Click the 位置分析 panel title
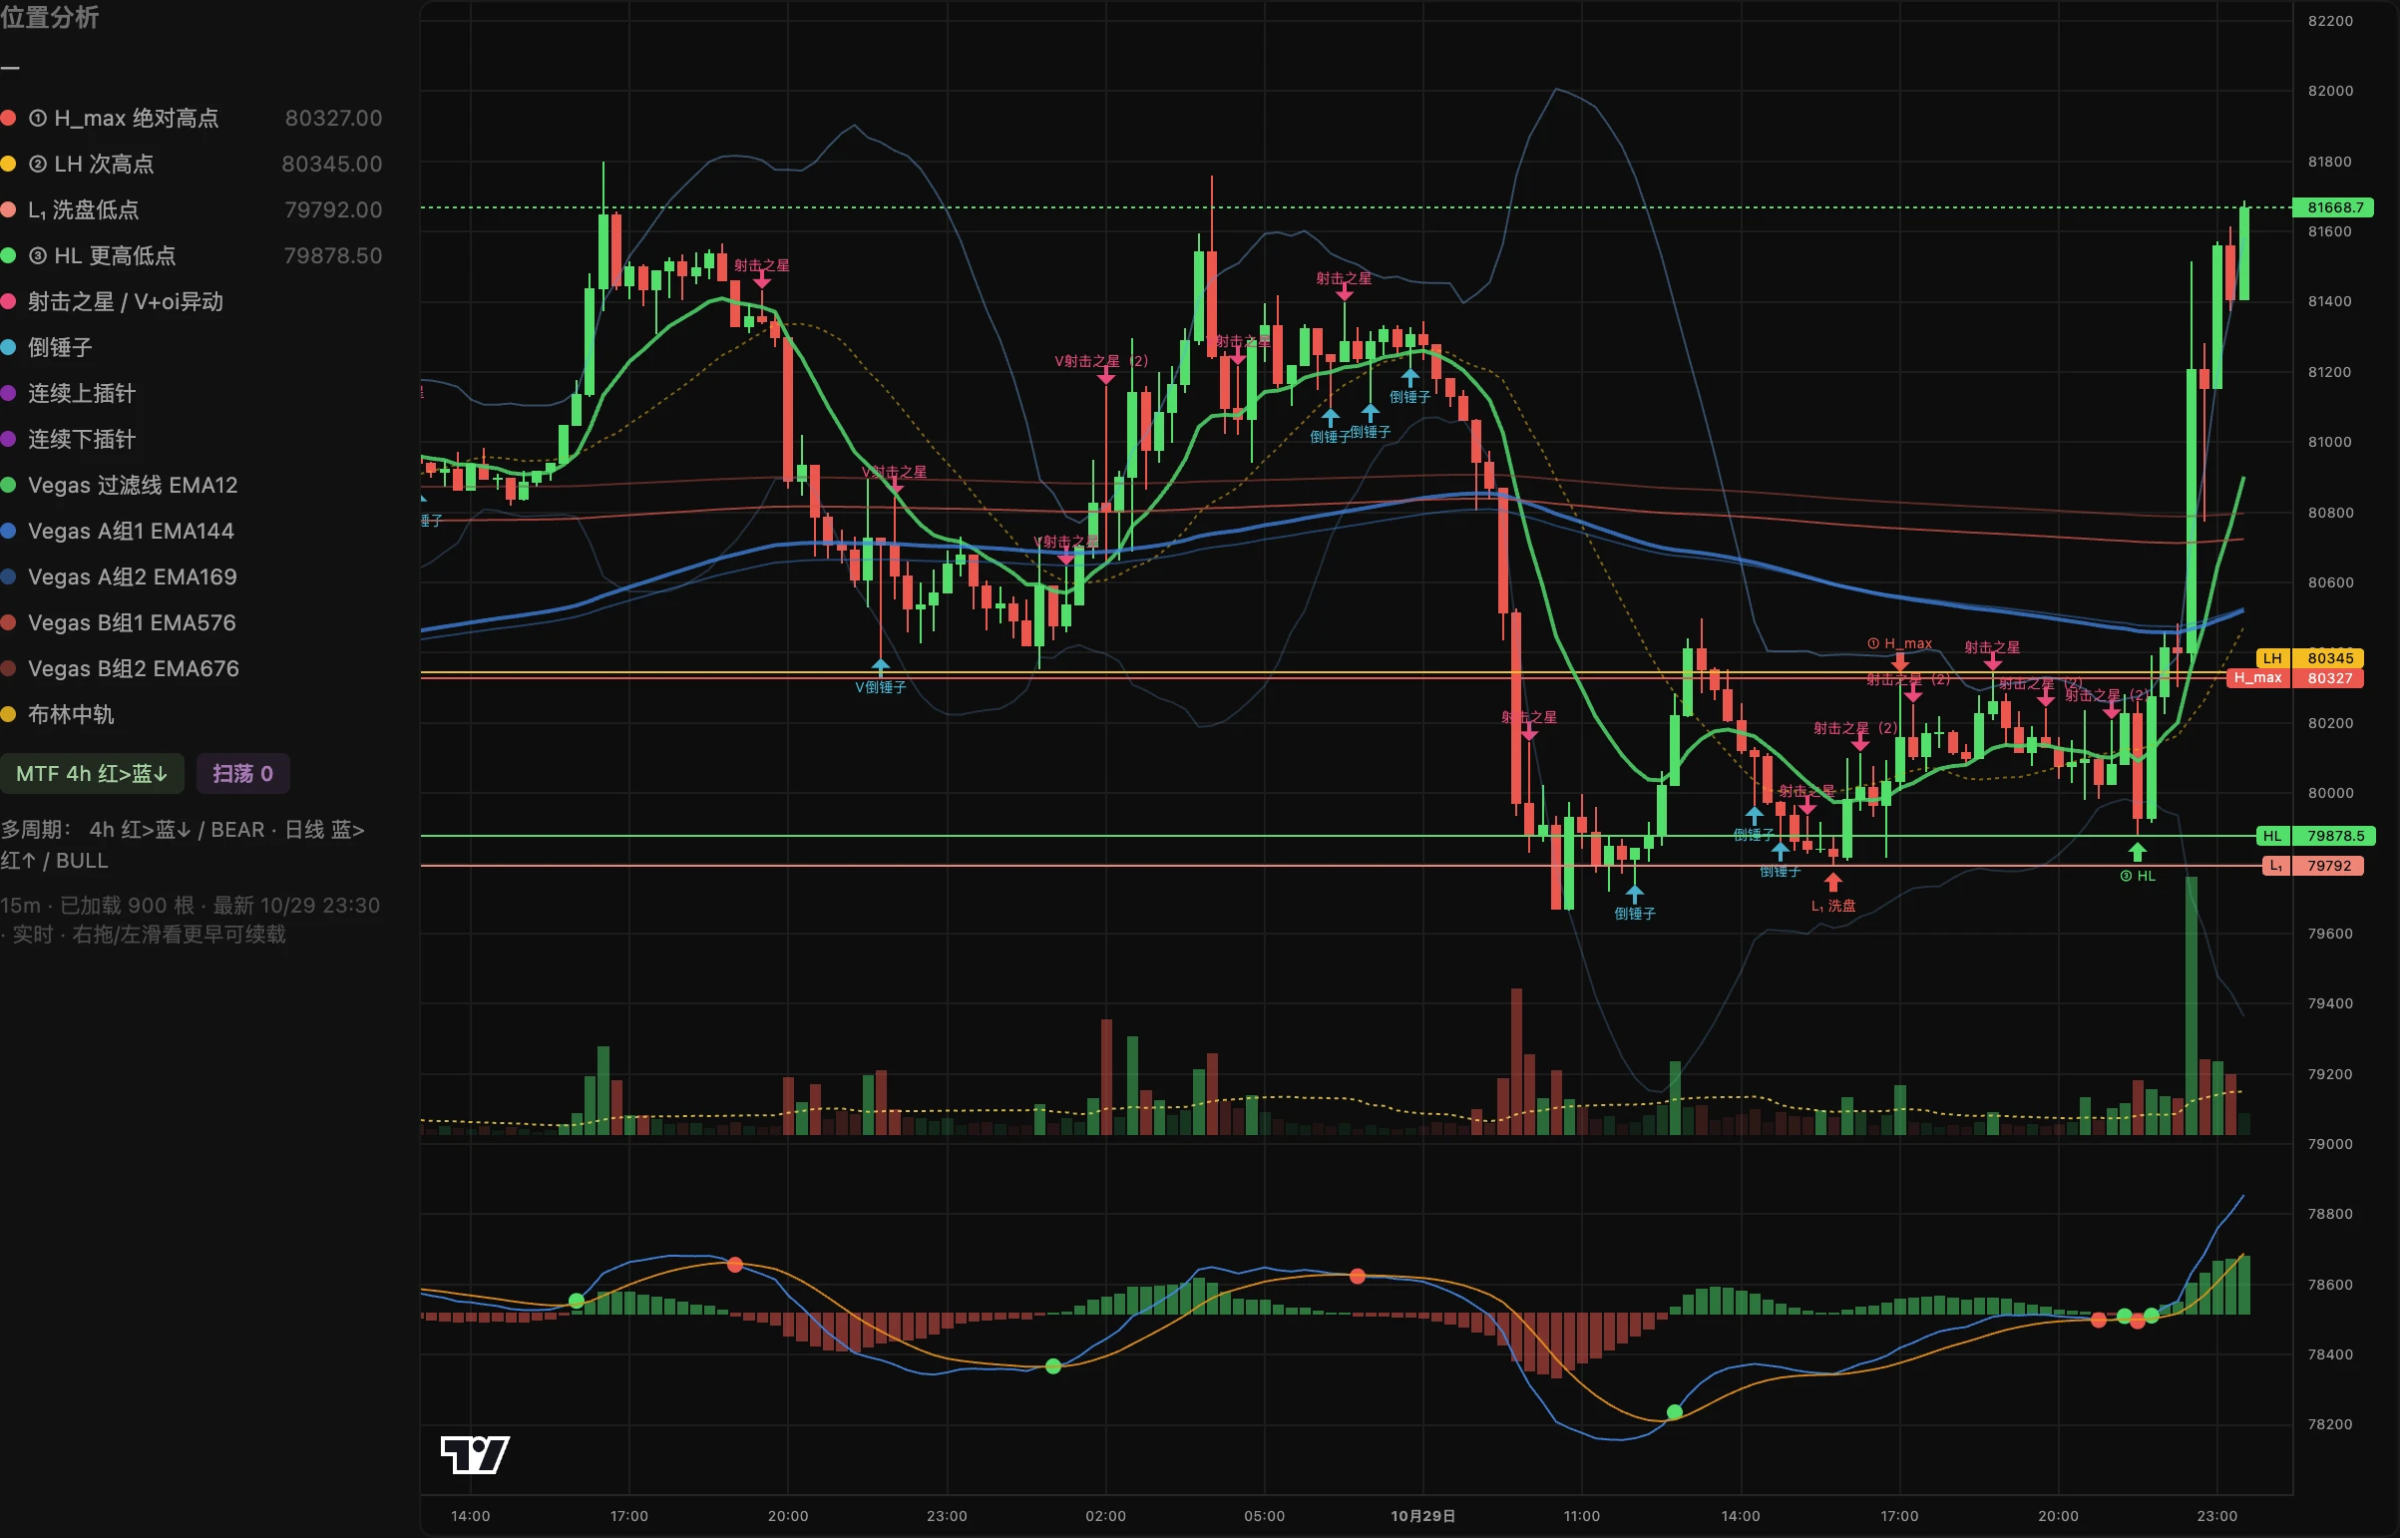Screen dimensions: 2400x1538 (x=50, y=18)
